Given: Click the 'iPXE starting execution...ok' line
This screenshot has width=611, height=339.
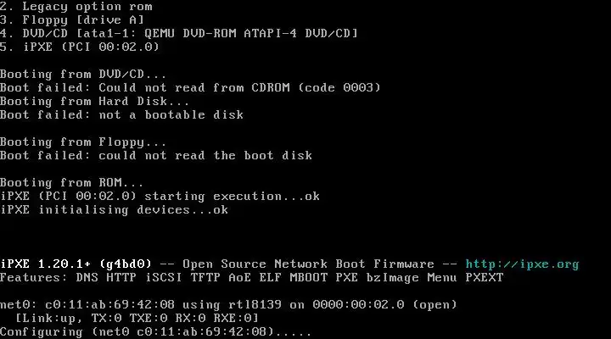Looking at the screenshot, I should 160,196.
